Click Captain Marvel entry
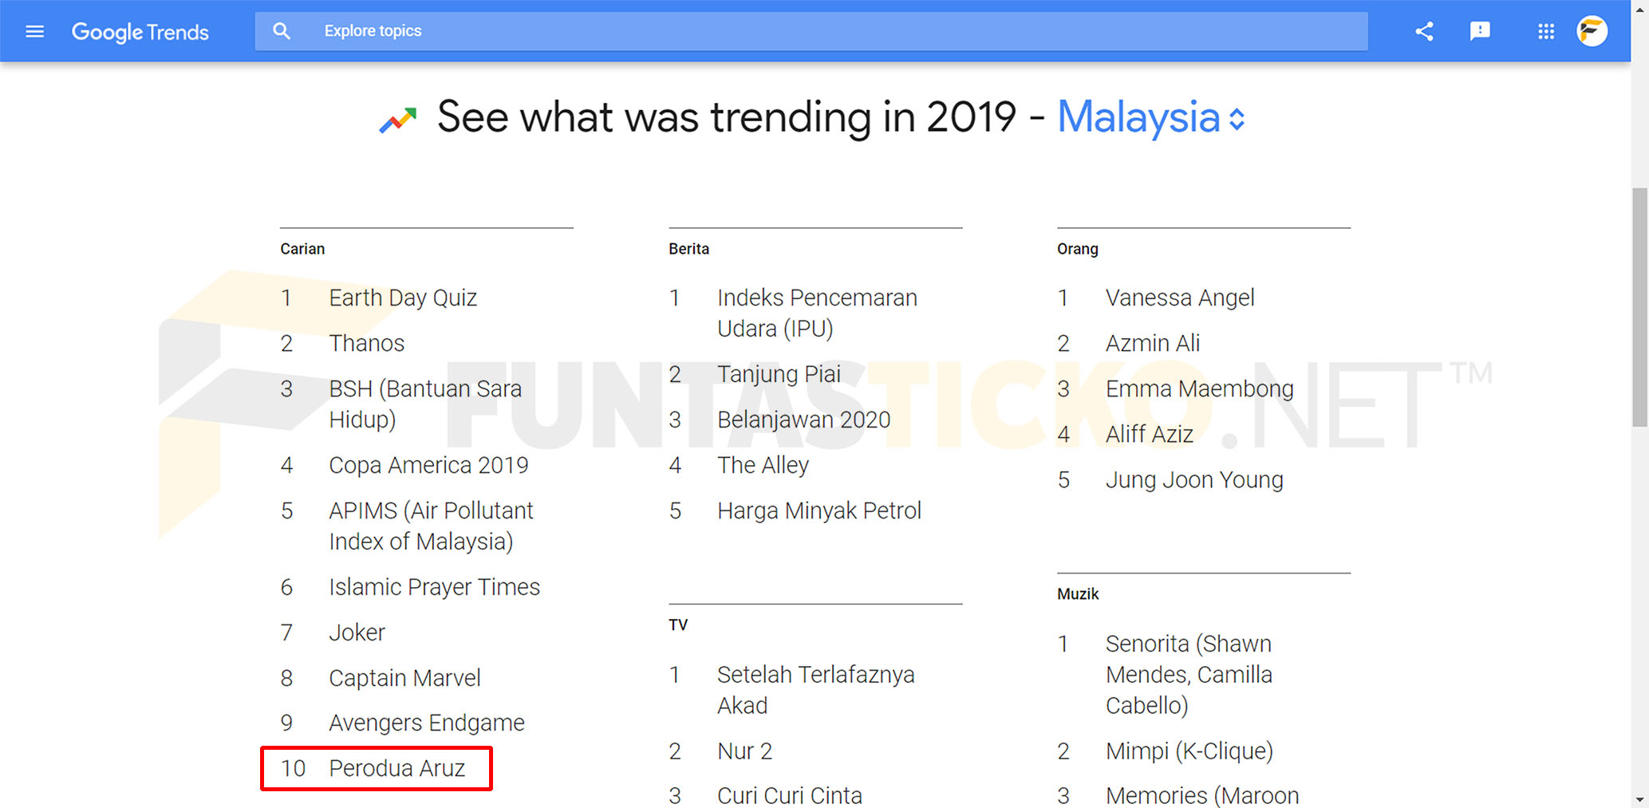Image resolution: width=1649 pixels, height=808 pixels. tap(404, 678)
